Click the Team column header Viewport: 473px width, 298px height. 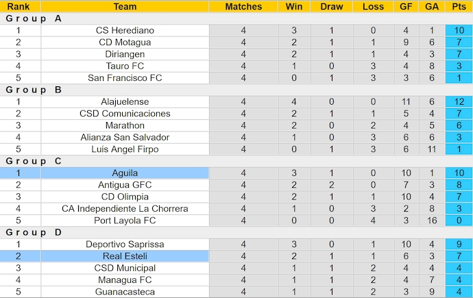(x=125, y=6)
